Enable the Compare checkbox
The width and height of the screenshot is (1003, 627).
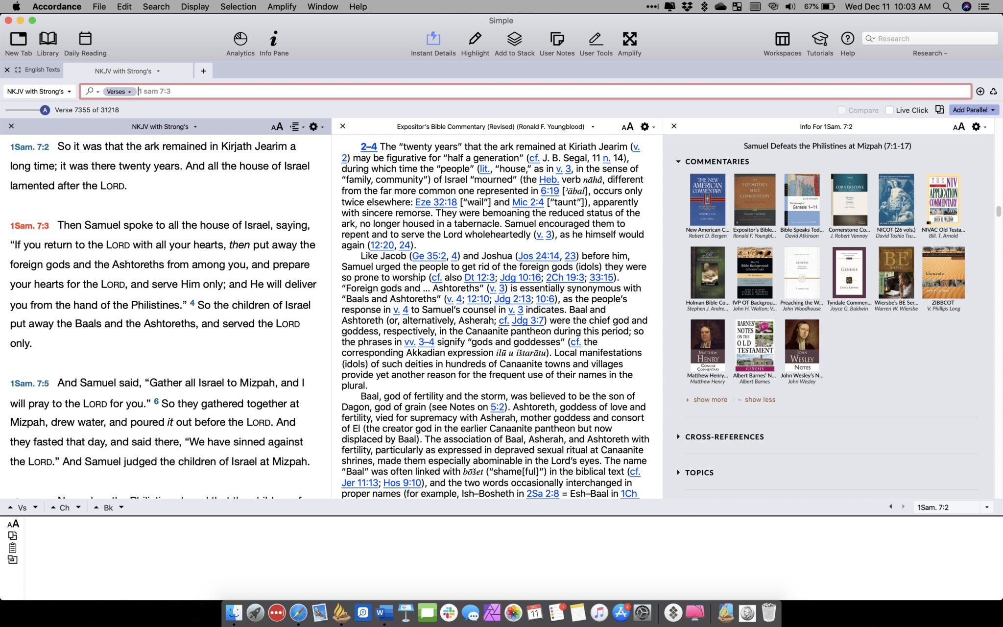[842, 110]
